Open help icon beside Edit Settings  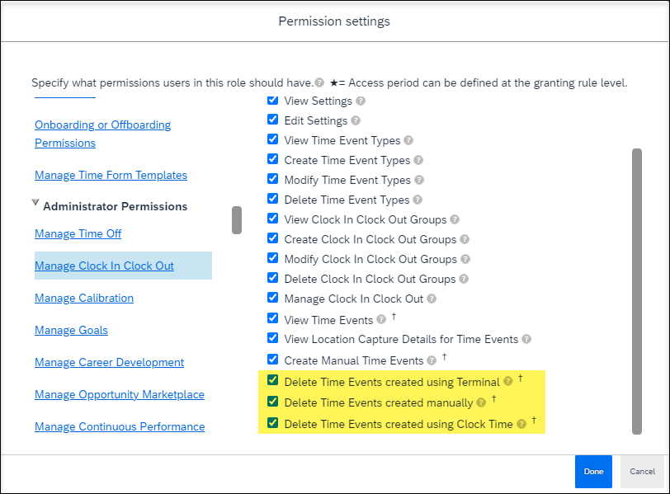click(x=356, y=121)
